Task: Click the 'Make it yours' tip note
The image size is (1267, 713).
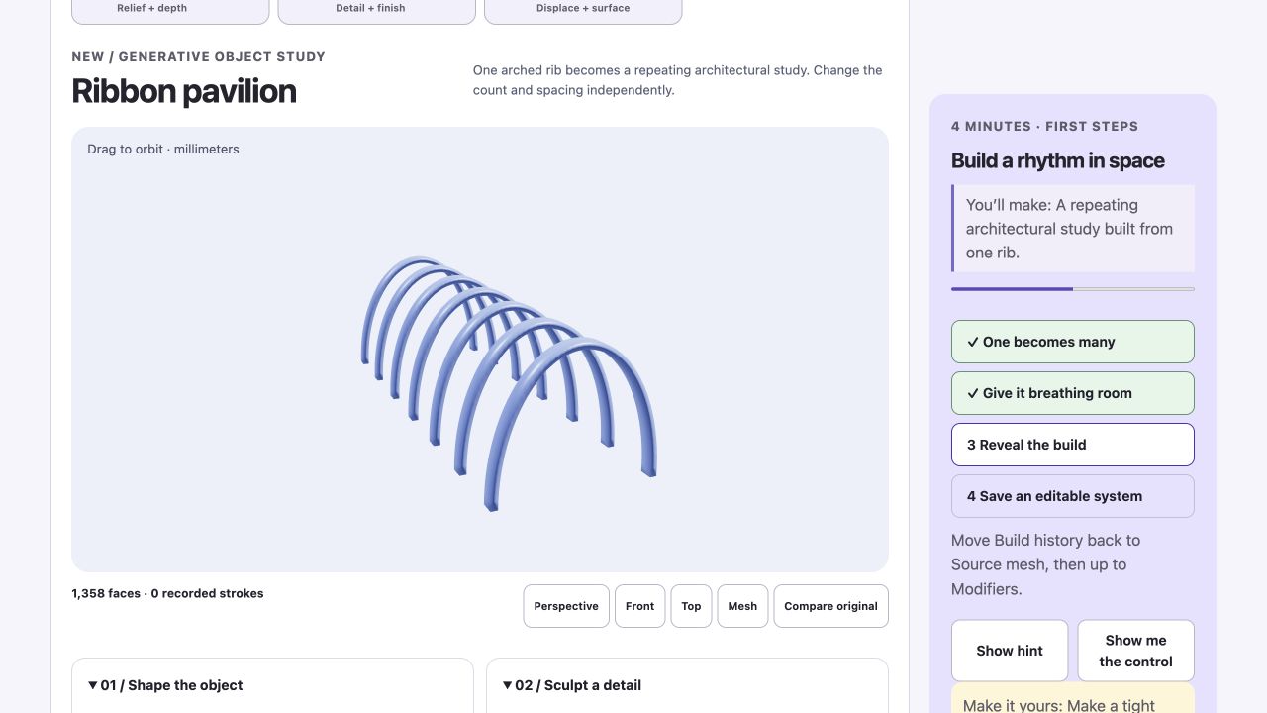Action: pos(1073,698)
